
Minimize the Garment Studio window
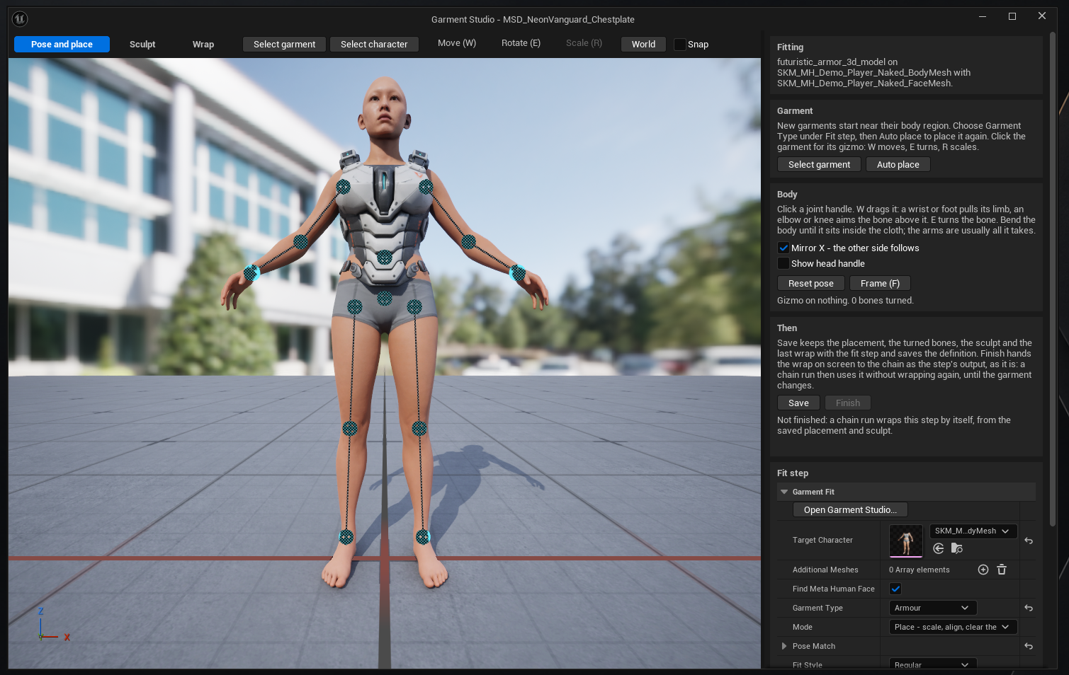click(983, 16)
